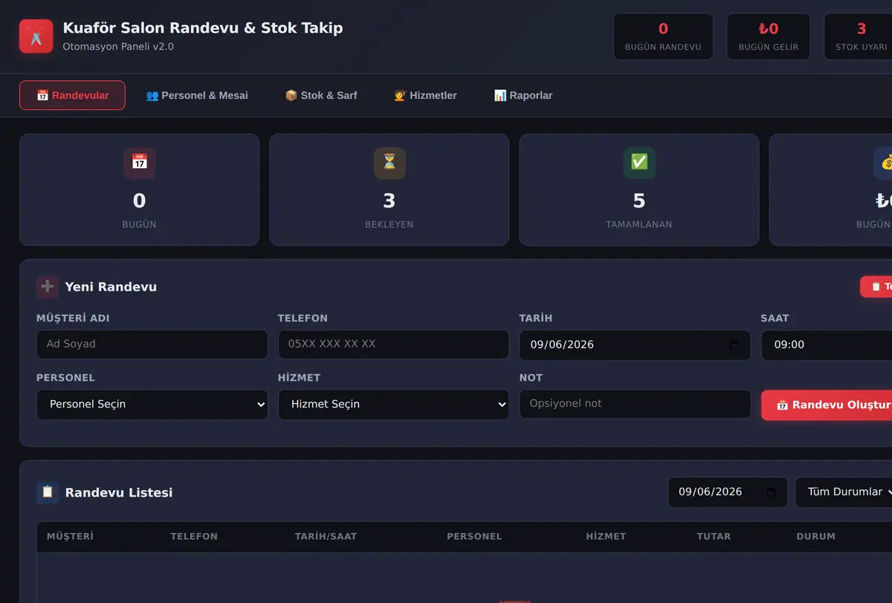Screen dimensions: 892x603
Task: Click the Opsiyonel not input field
Action: click(x=635, y=404)
